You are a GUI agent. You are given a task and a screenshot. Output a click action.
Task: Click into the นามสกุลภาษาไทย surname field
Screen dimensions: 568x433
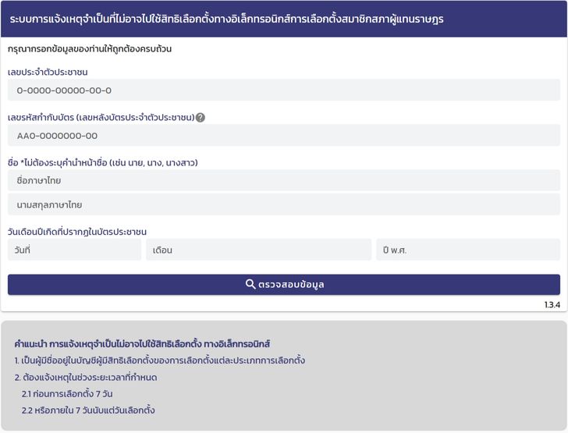click(284, 205)
